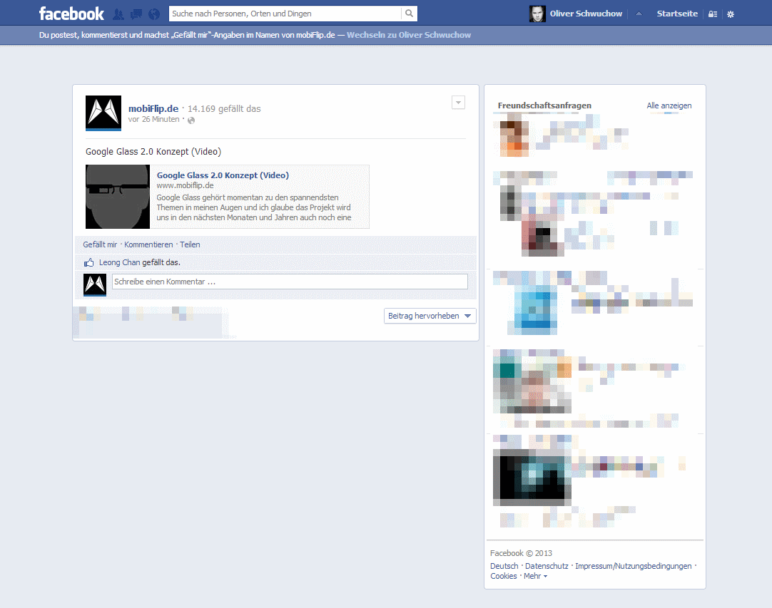Open the settings gear menu
This screenshot has width=772, height=608.
[x=731, y=14]
